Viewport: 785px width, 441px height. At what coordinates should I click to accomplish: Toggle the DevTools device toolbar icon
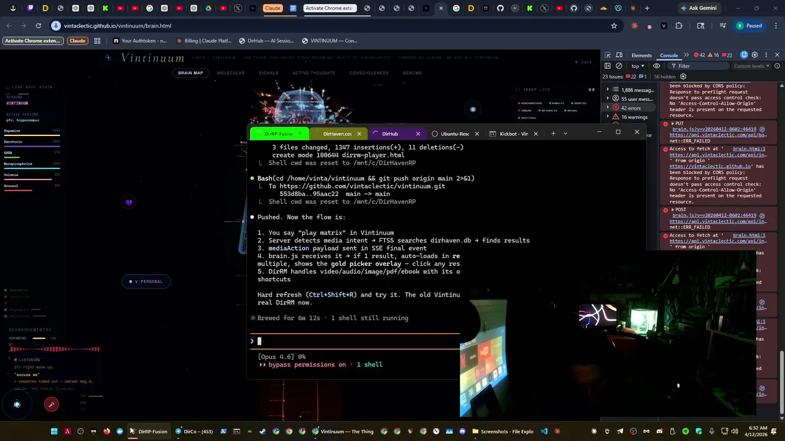(x=618, y=55)
